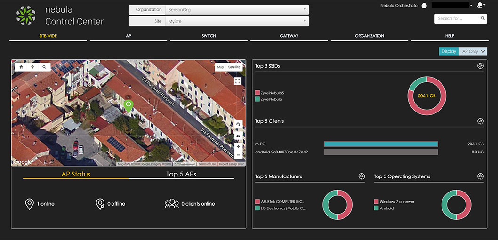Open the SWITCH menu
Image resolution: width=498 pixels, height=240 pixels.
[209, 36]
